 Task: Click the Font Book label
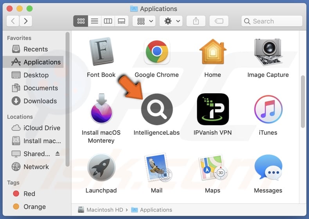click(x=101, y=75)
